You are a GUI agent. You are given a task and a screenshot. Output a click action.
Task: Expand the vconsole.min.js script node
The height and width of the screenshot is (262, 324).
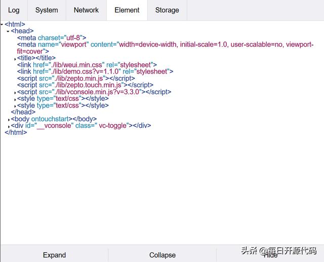point(15,93)
